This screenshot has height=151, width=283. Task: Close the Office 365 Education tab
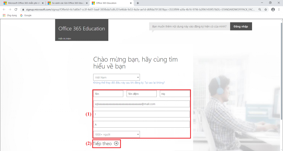point(131,3)
